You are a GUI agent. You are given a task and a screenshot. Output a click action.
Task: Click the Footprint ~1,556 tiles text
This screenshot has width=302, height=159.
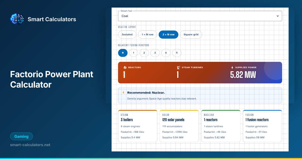coord(175,132)
